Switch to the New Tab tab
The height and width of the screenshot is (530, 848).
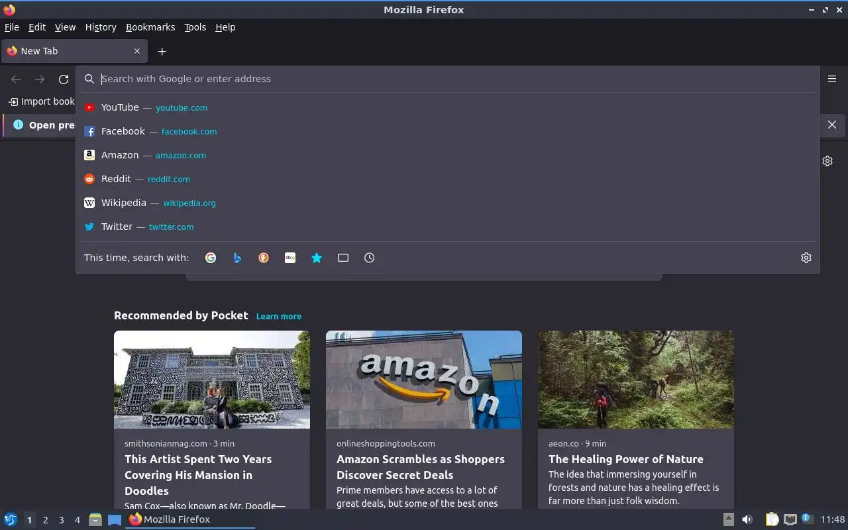coord(74,51)
